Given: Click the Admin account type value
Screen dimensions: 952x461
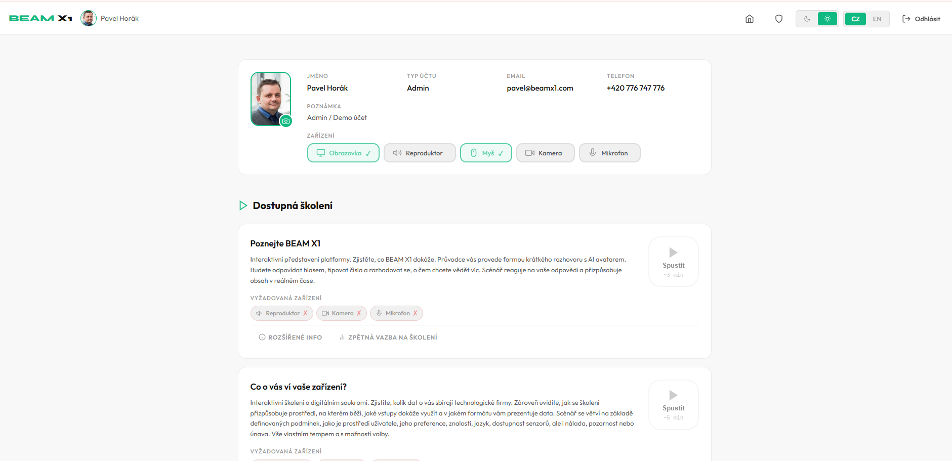Looking at the screenshot, I should (x=418, y=88).
